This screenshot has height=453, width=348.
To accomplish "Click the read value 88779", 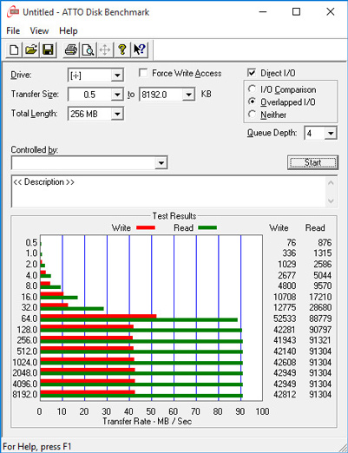I will (x=320, y=318).
